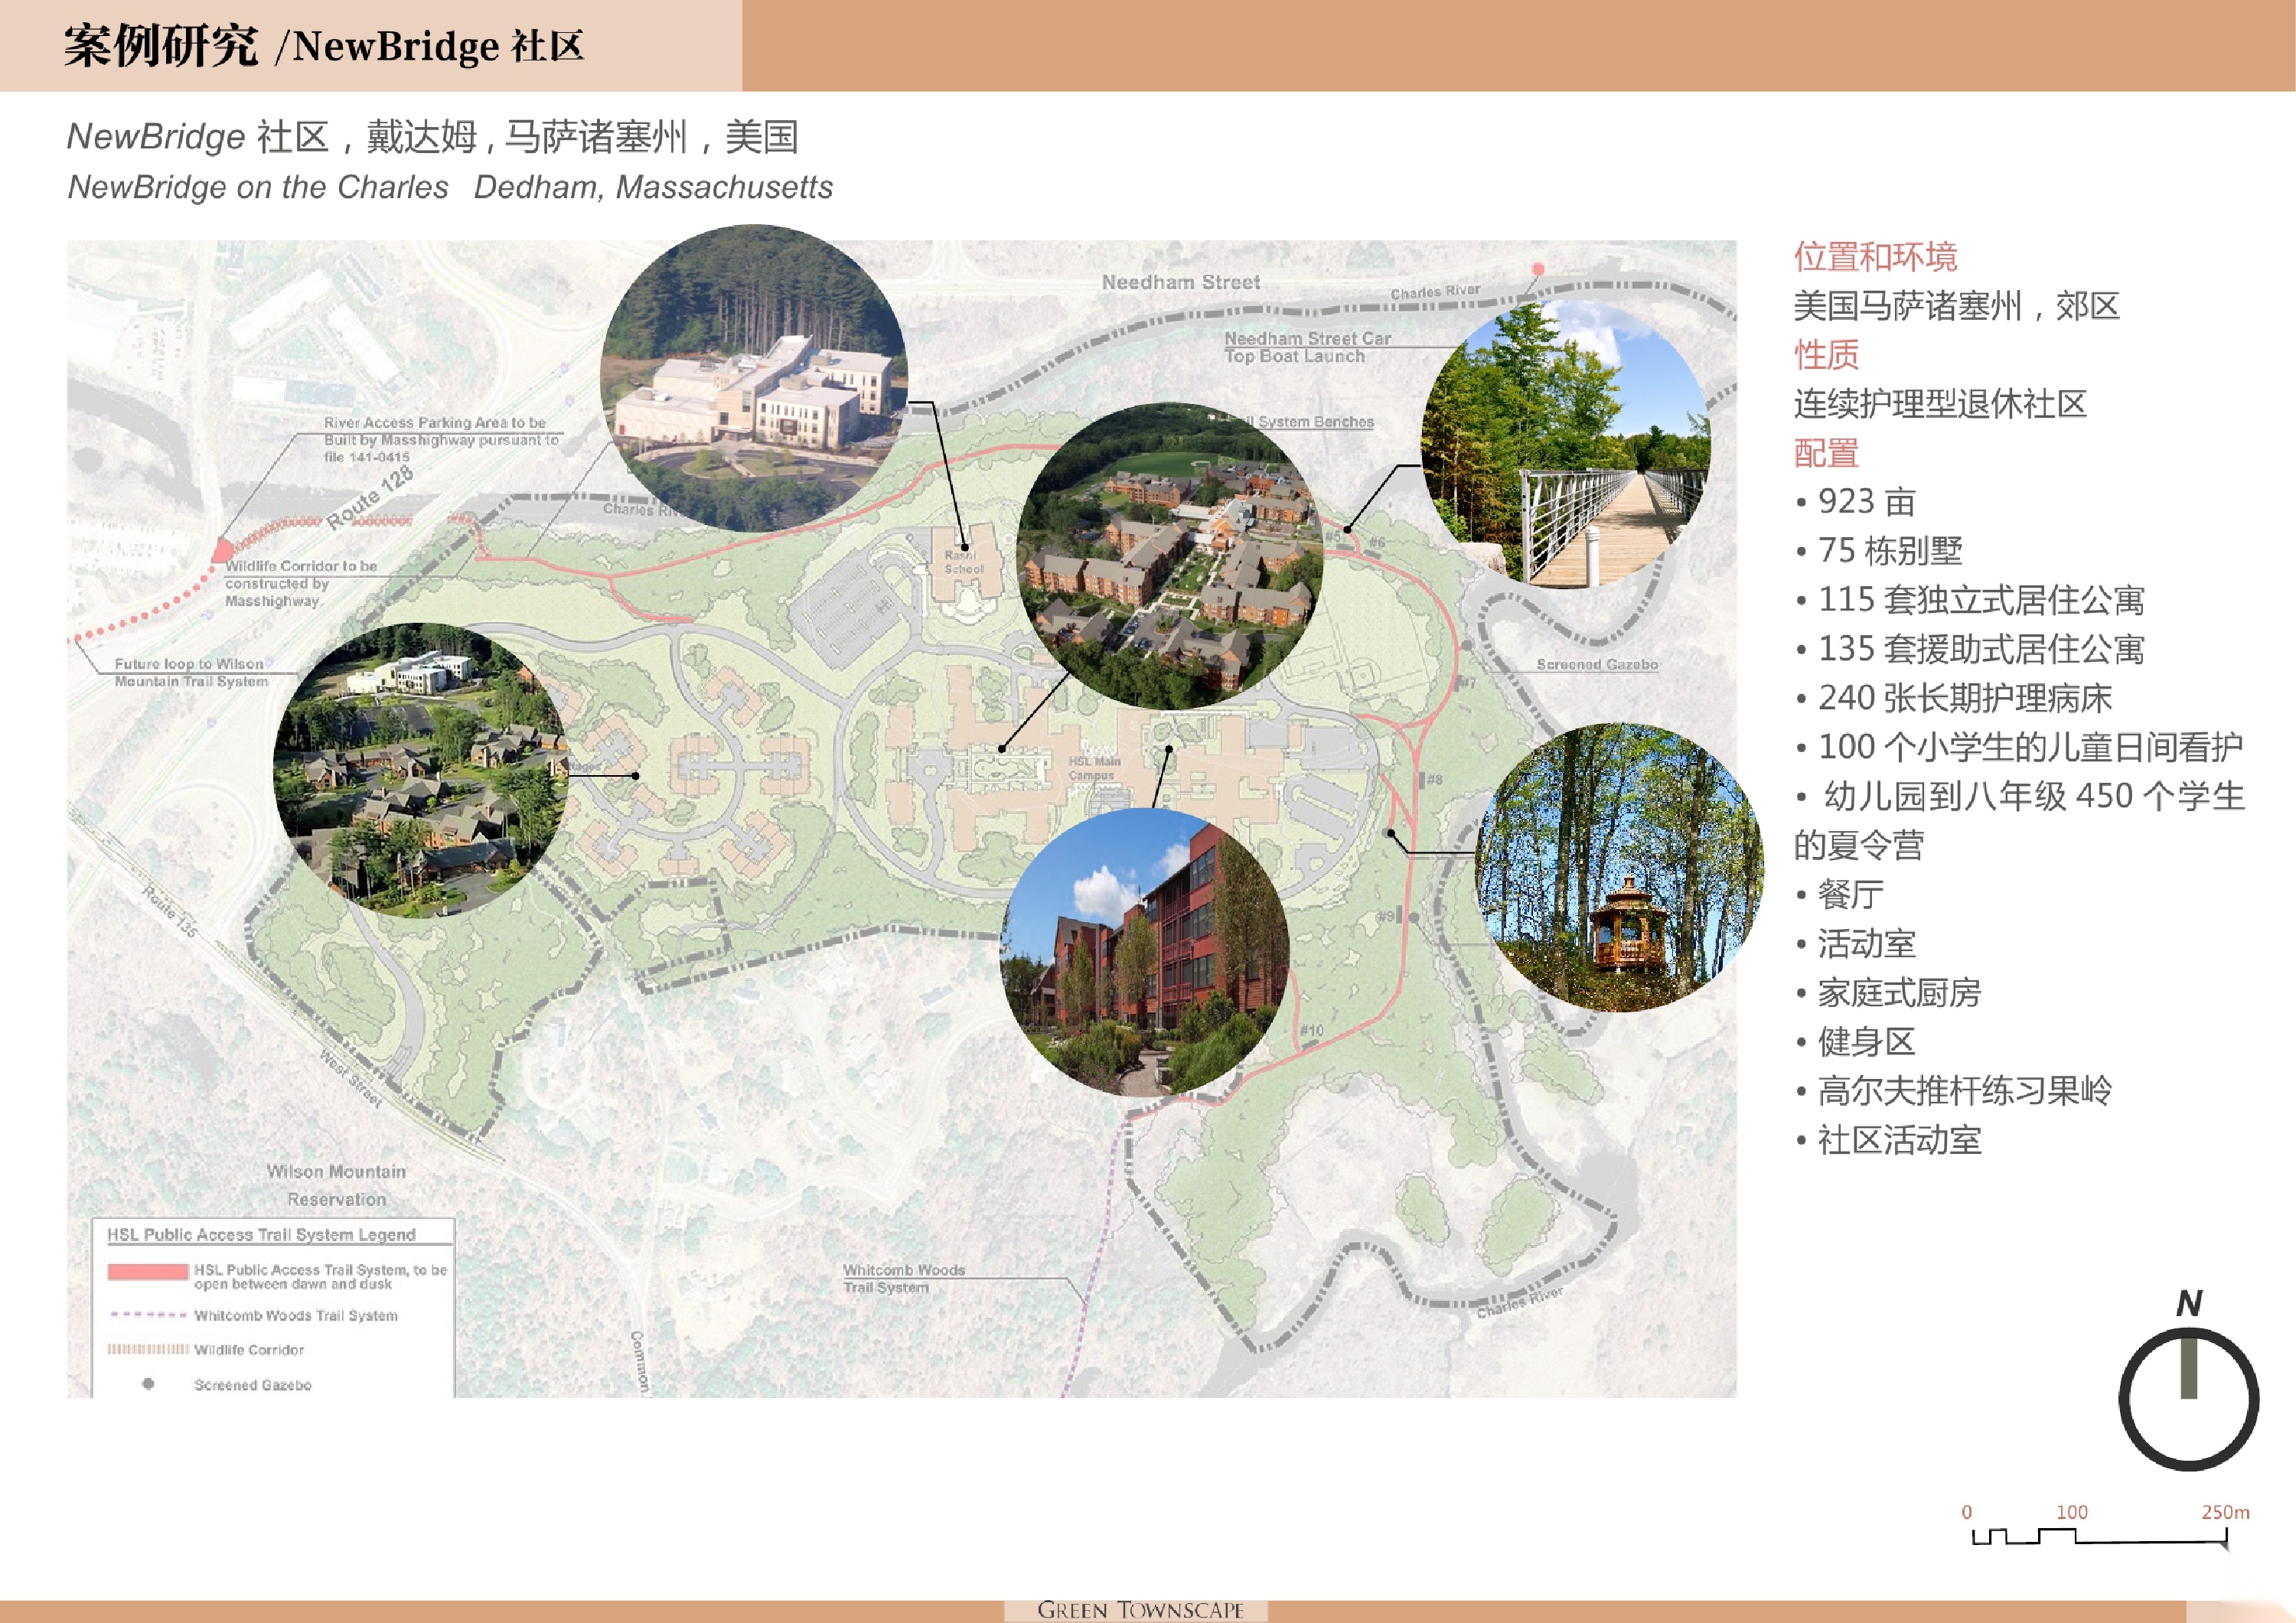Click the 'Whitcomb Woods Trail System' map label

click(904, 1278)
